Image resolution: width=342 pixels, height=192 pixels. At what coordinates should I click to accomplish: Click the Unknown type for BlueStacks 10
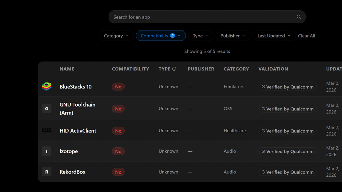tap(168, 86)
